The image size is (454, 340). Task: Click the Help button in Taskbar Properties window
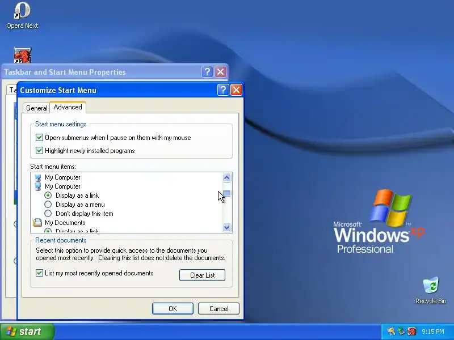tap(207, 72)
